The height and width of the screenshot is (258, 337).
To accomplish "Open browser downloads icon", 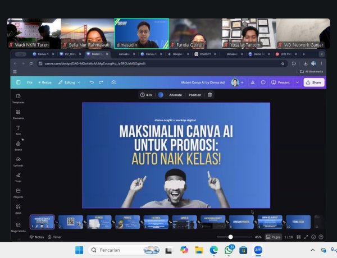I will point(306,63).
